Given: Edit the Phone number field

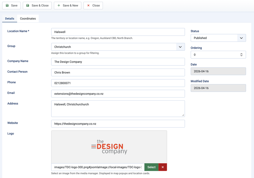Looking at the screenshot, I should (118, 83).
